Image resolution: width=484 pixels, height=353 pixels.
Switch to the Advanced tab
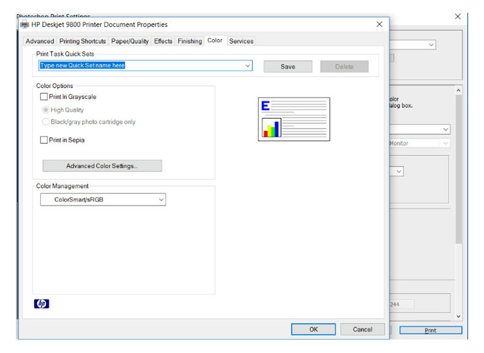[40, 41]
